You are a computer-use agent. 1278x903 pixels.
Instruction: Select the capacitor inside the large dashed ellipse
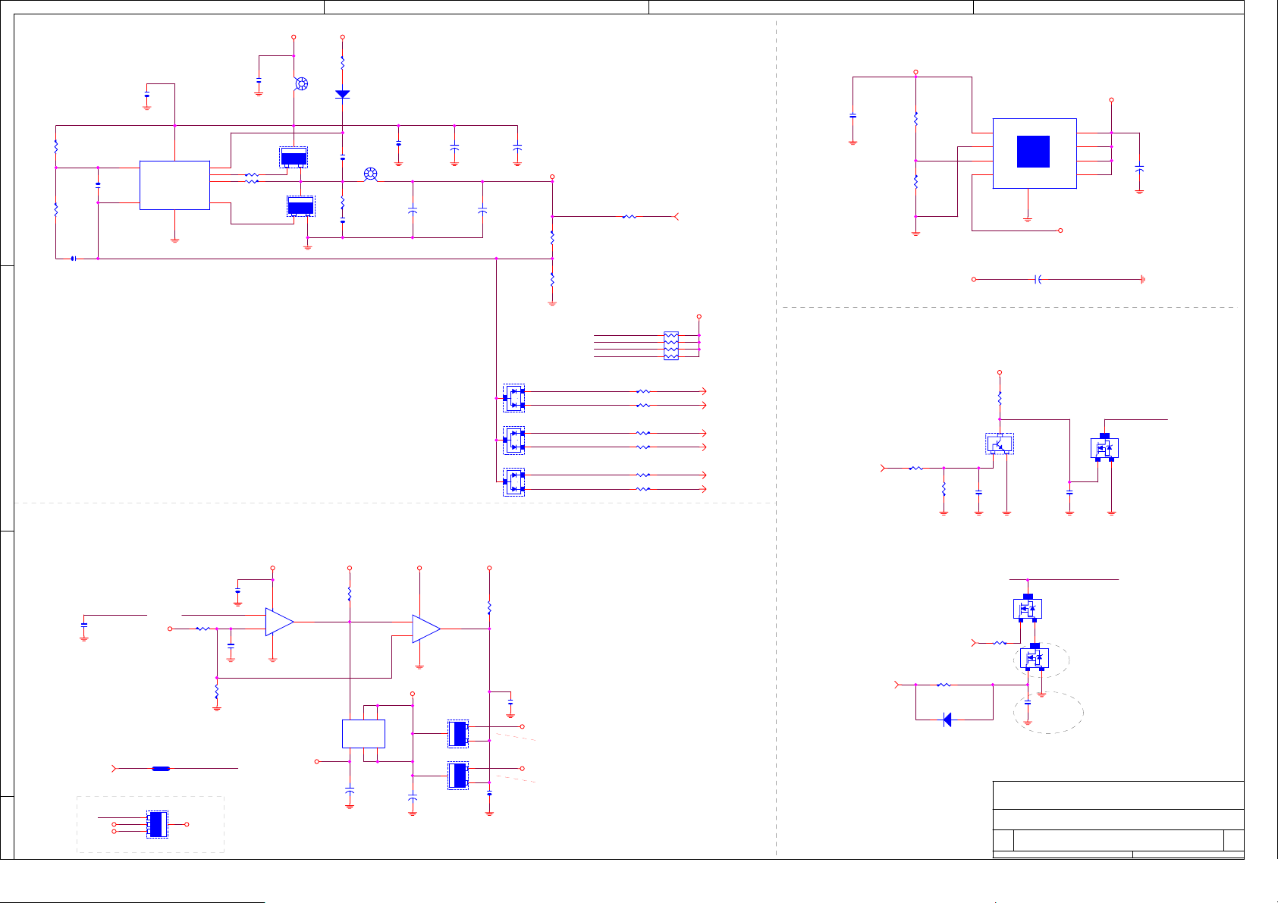(1028, 703)
